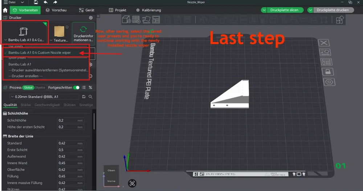Expand the arrow left of Druckplatte drucken

point(310,10)
